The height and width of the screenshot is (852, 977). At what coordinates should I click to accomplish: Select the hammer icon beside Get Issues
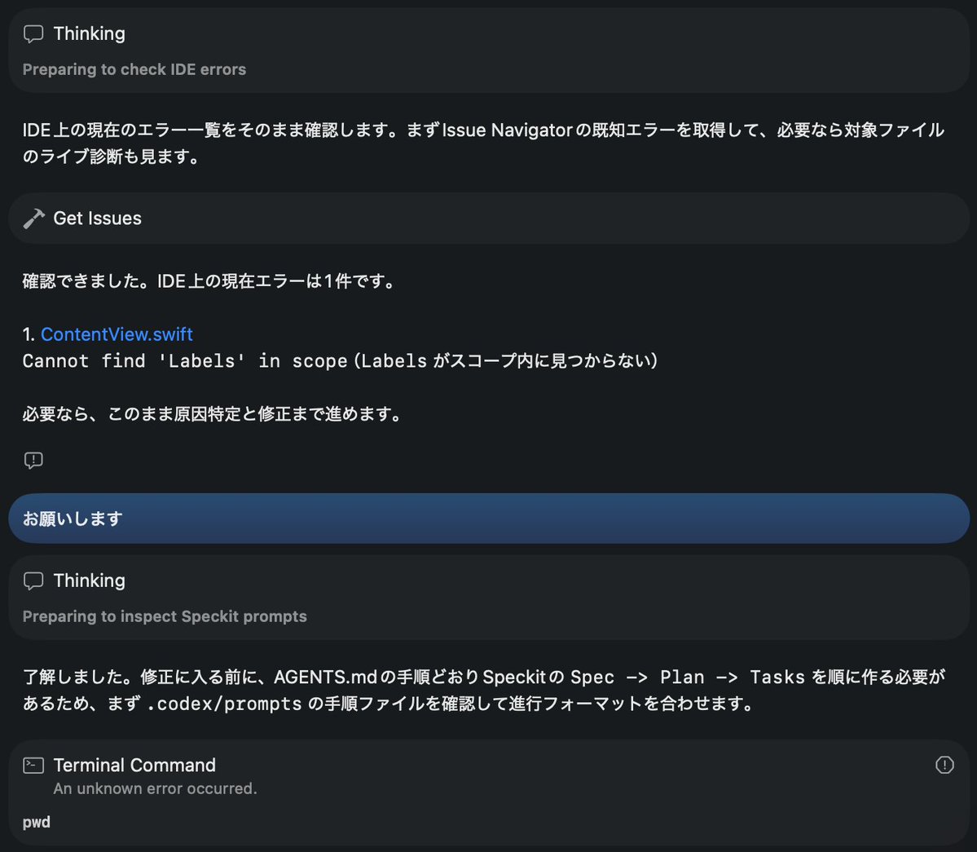click(33, 218)
